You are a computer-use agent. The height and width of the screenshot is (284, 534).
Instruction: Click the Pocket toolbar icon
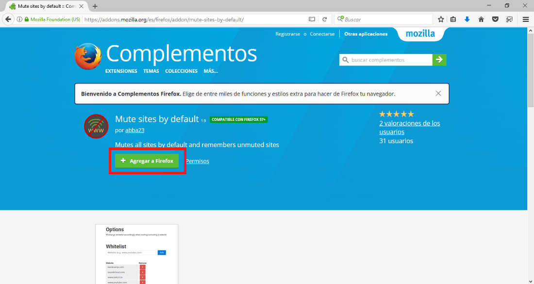pos(495,19)
